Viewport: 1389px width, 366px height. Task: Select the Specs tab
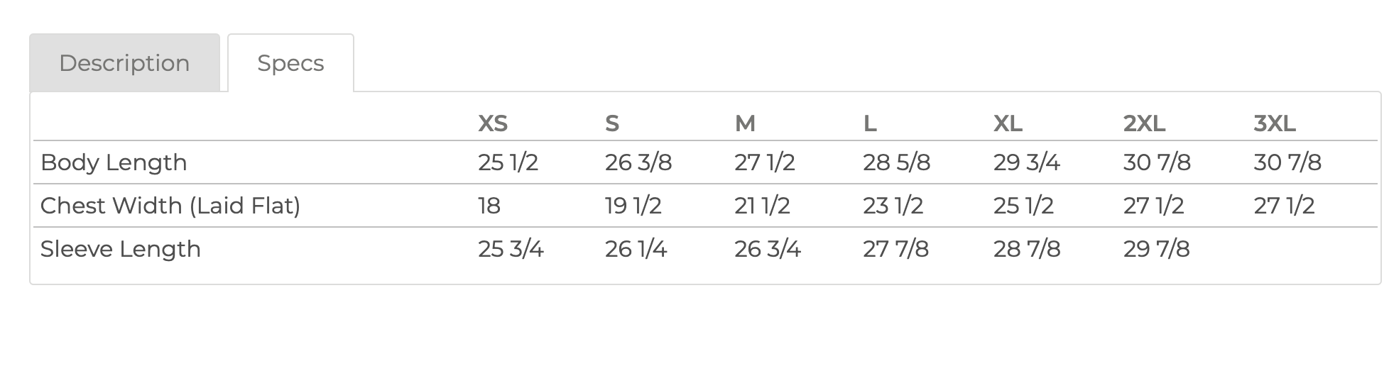pos(290,63)
